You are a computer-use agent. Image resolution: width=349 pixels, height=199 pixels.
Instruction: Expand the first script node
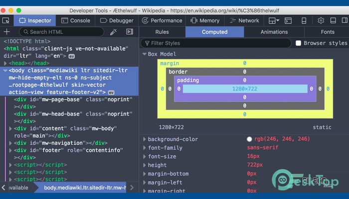coord(10,165)
